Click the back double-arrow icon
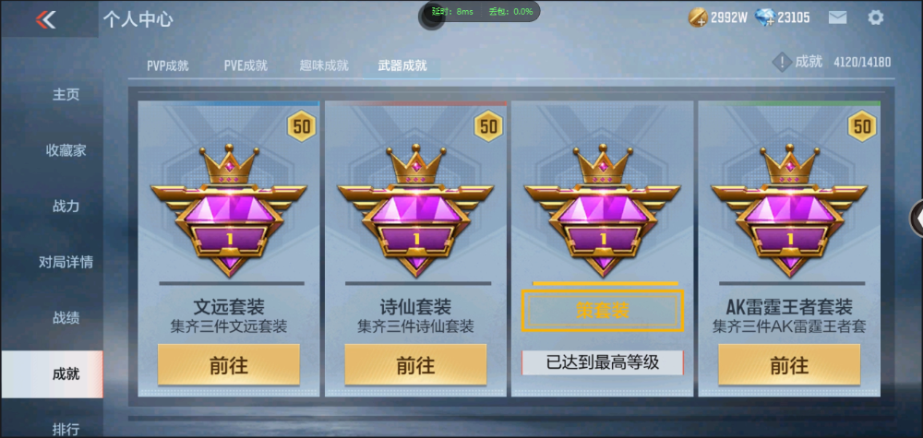 pyautogui.click(x=45, y=20)
